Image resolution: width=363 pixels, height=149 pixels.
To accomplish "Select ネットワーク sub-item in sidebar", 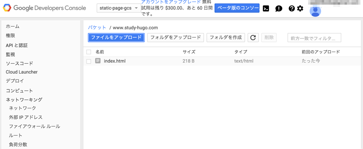I will click(x=22, y=108).
